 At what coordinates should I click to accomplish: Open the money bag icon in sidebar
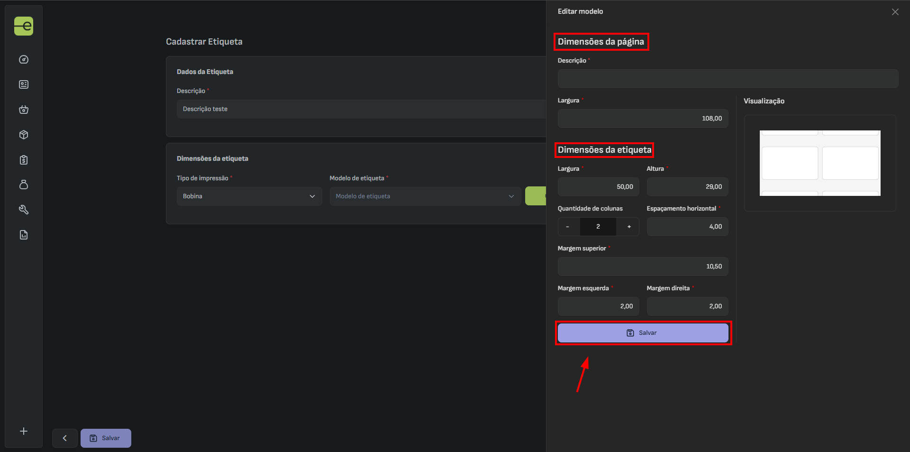pyautogui.click(x=24, y=184)
